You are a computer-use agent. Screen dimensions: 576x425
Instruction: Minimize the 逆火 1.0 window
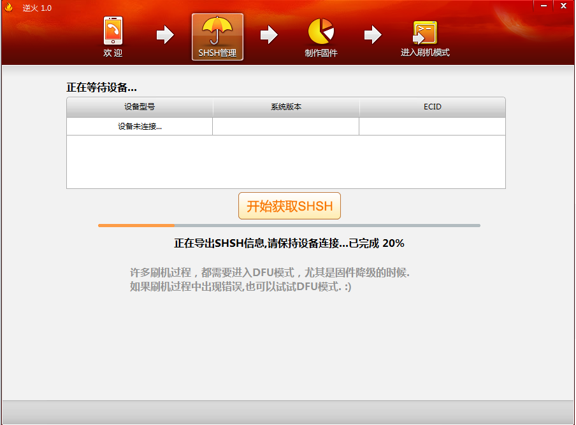544,6
